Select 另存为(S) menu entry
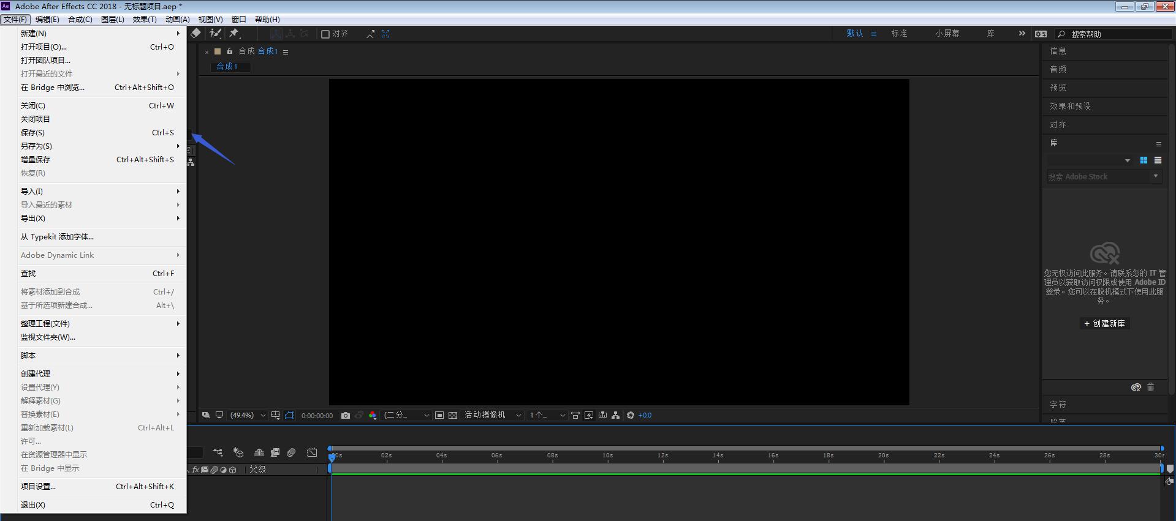The width and height of the screenshot is (1176, 521). (x=100, y=146)
